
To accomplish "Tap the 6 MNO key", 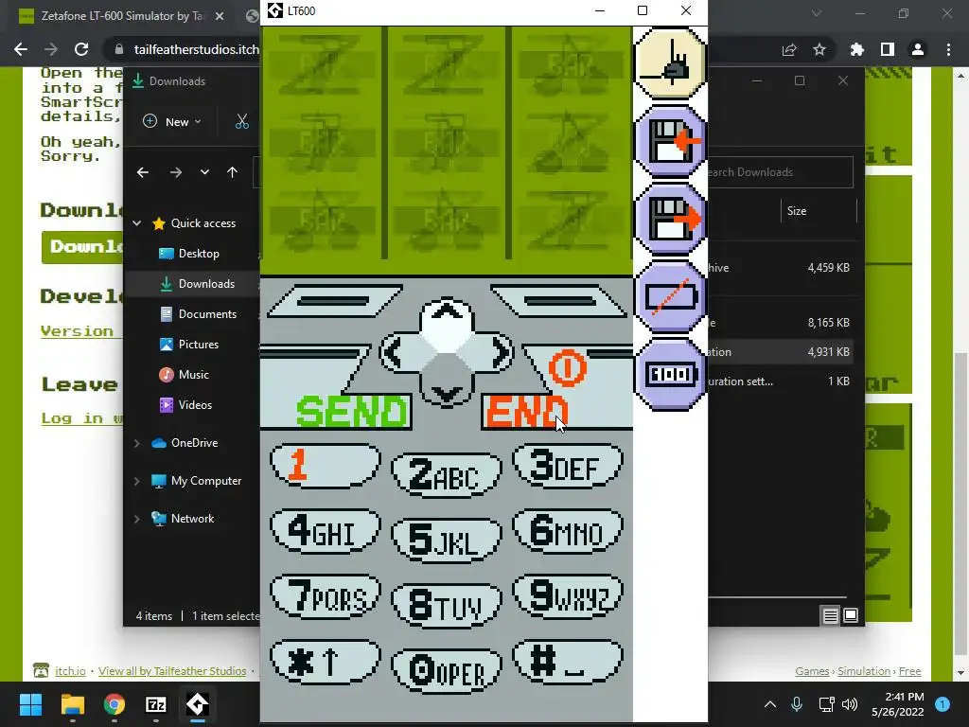I will click(568, 530).
